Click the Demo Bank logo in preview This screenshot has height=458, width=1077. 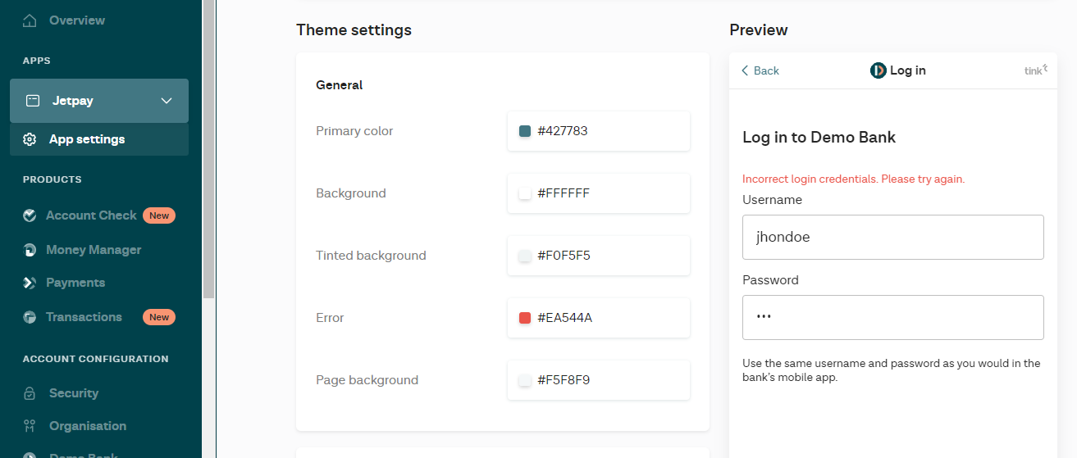coord(878,70)
